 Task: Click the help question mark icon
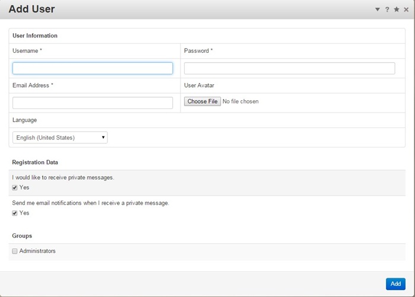click(387, 9)
